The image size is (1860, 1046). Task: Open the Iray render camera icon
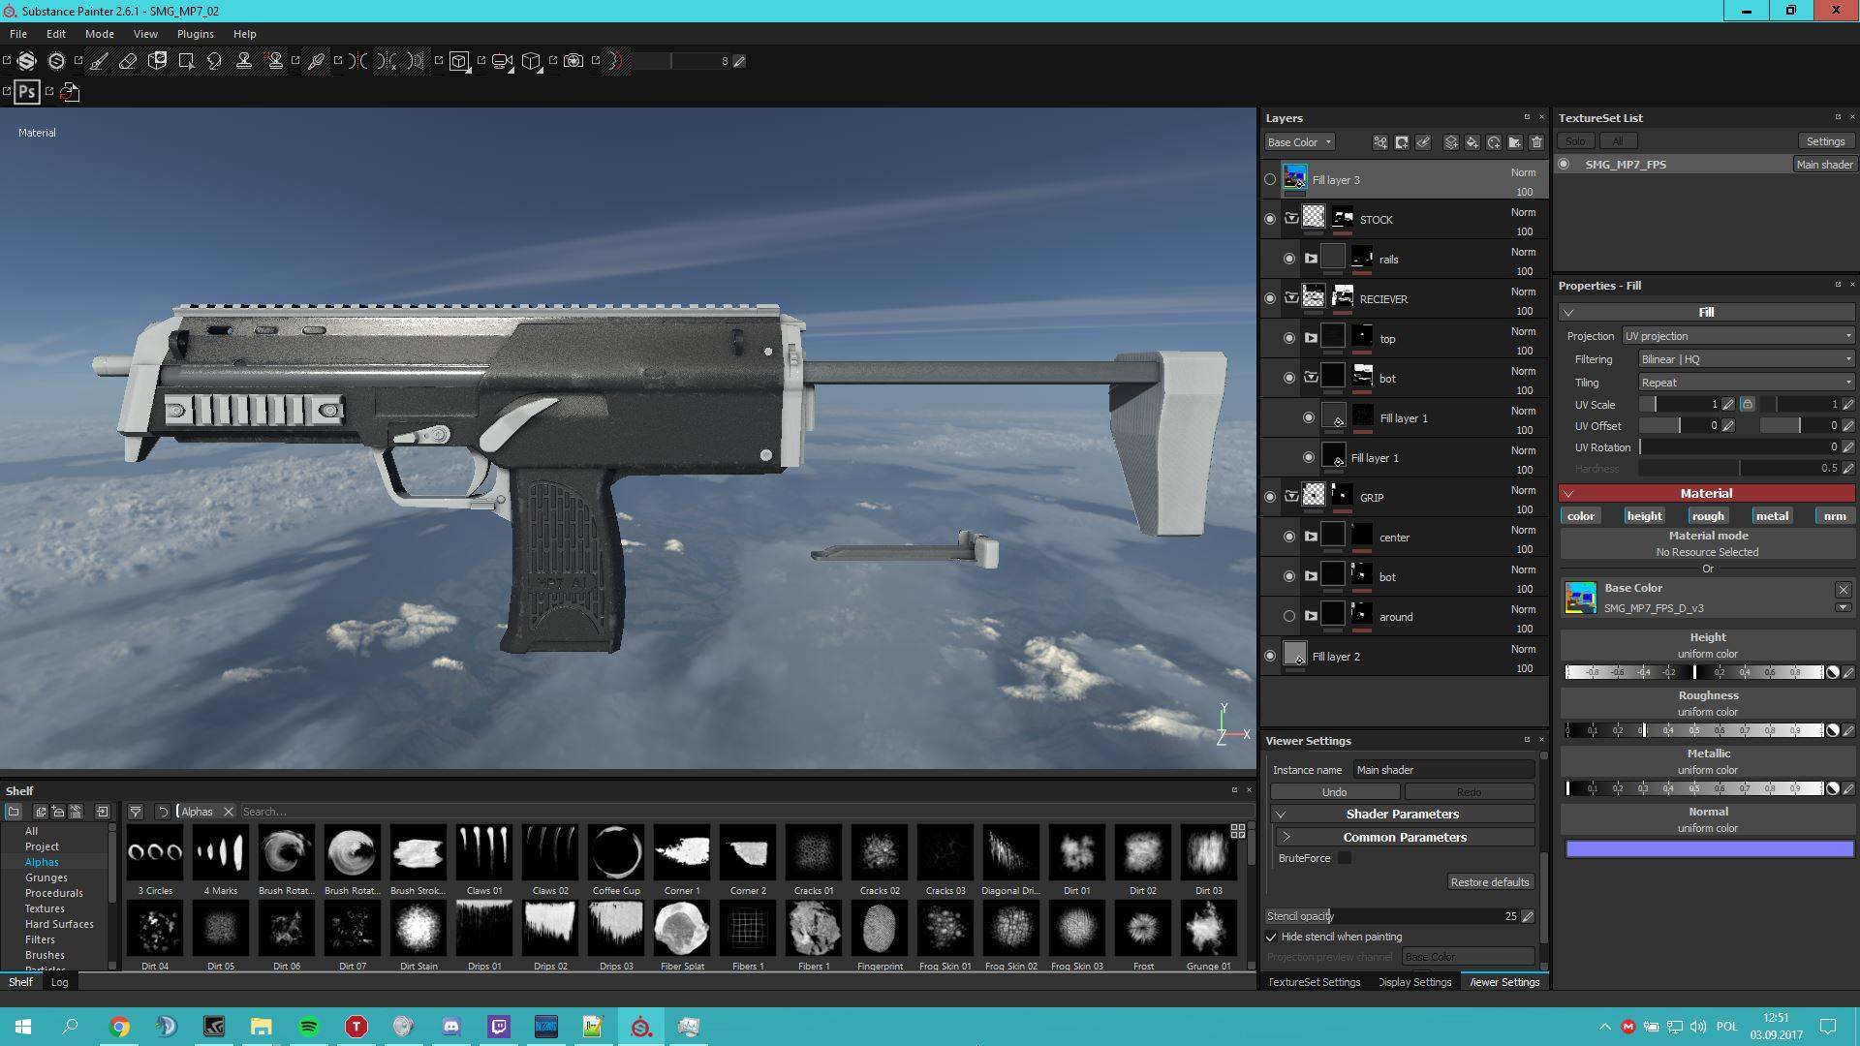[573, 61]
